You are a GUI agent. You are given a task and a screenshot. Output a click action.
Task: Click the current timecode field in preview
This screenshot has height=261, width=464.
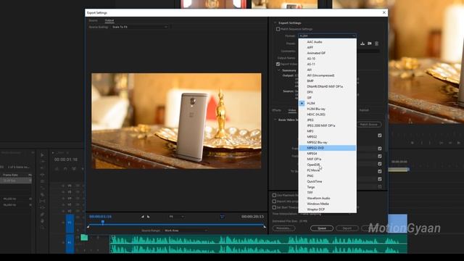[101, 217]
